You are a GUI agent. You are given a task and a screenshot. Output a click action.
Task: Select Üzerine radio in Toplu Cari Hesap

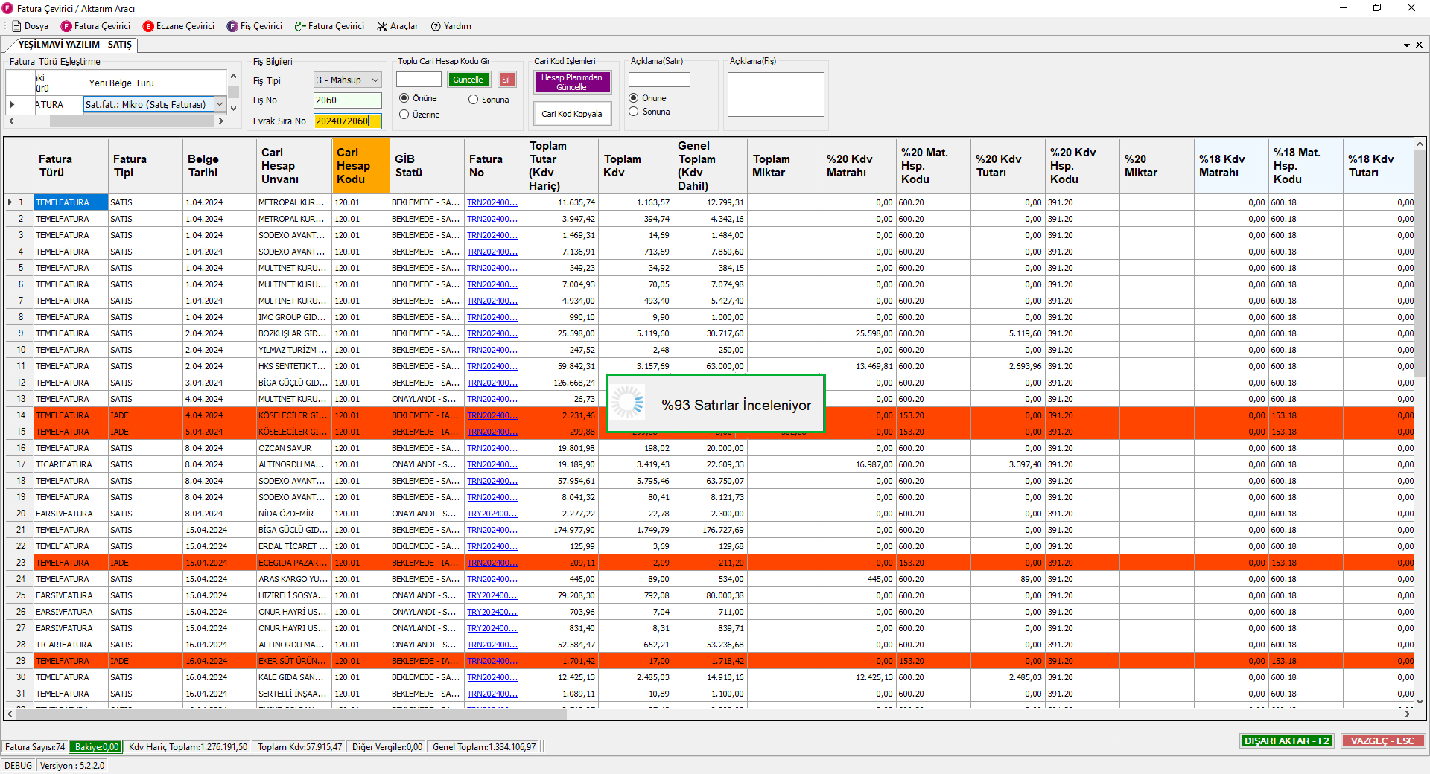click(x=404, y=115)
